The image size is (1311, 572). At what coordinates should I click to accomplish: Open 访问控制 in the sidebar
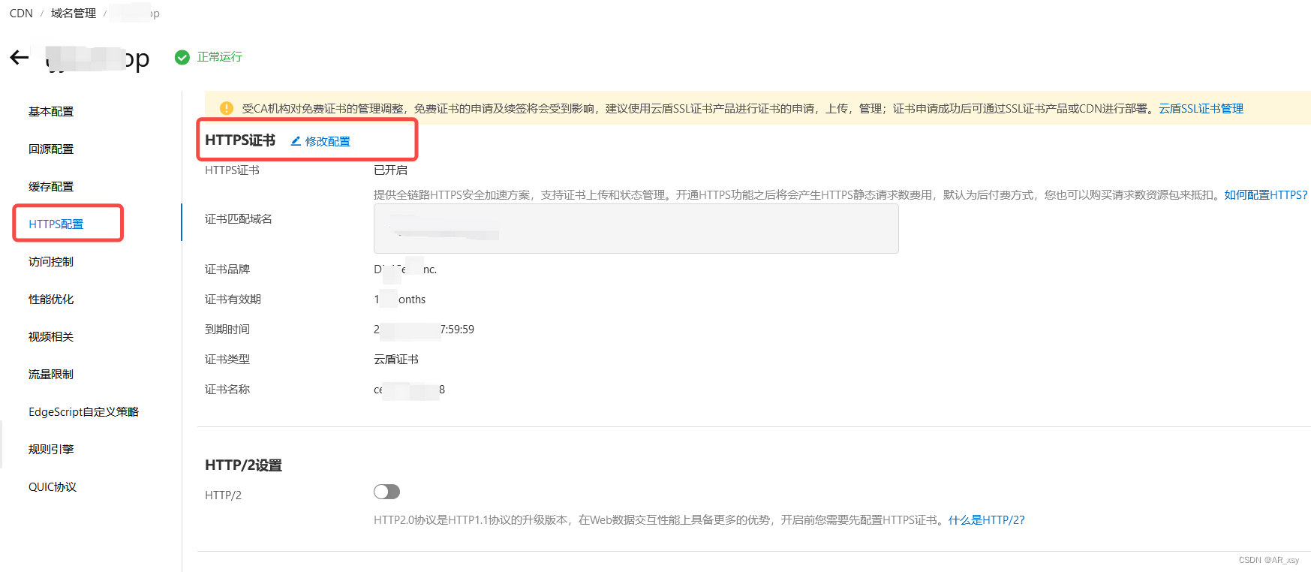51,261
